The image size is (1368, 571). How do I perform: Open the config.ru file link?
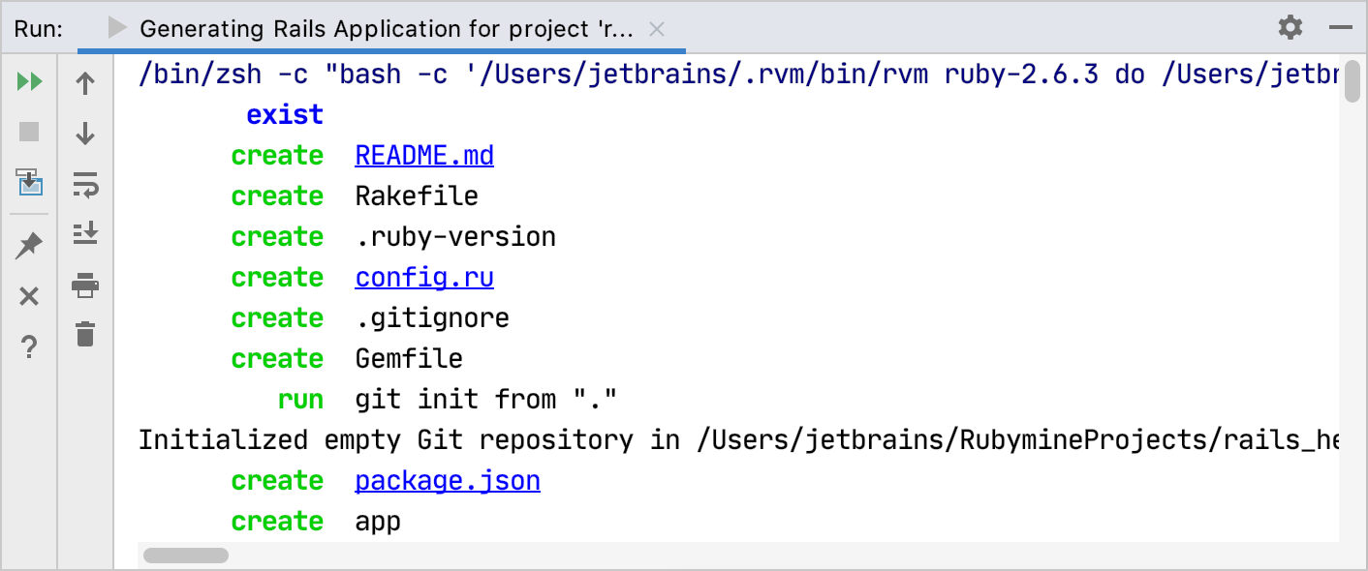pos(423,277)
